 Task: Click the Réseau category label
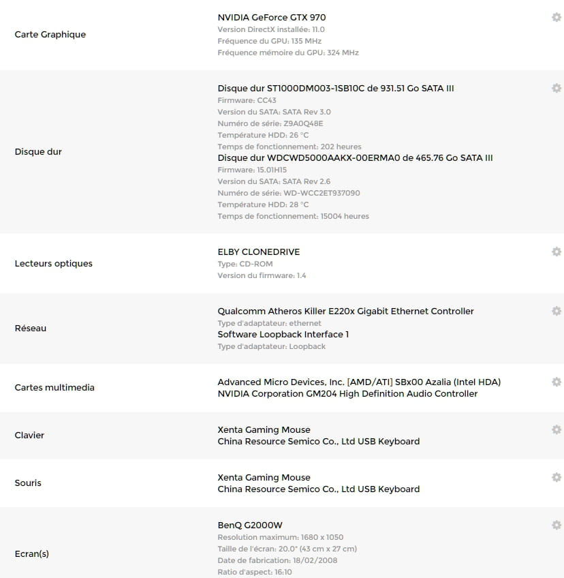pyautogui.click(x=31, y=329)
